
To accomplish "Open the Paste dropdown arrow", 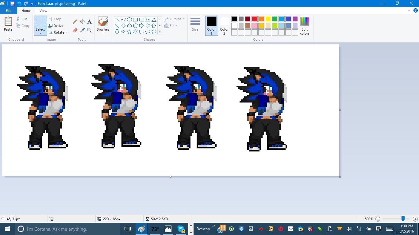I will pos(8,33).
